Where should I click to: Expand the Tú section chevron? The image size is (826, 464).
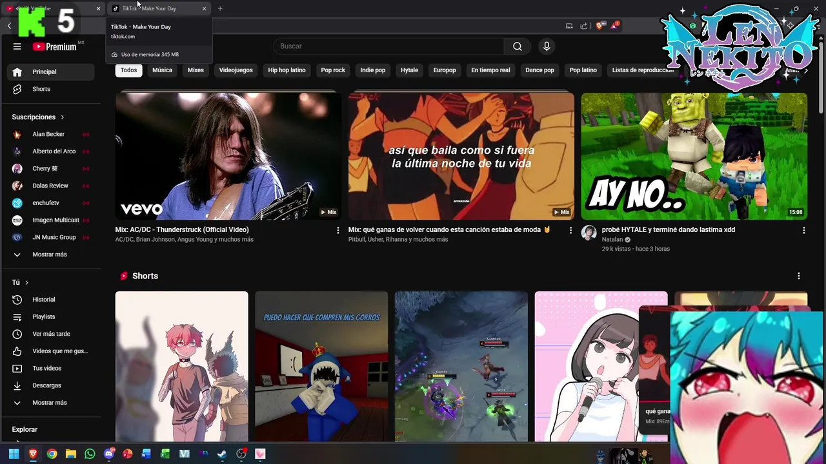(x=26, y=283)
